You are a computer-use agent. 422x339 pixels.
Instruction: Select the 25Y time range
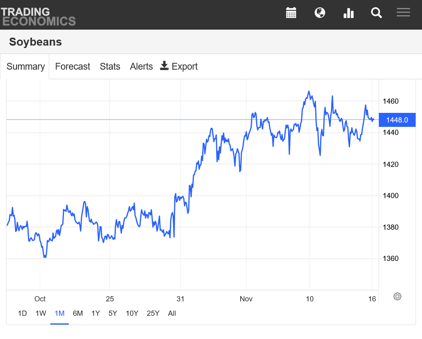click(x=153, y=313)
